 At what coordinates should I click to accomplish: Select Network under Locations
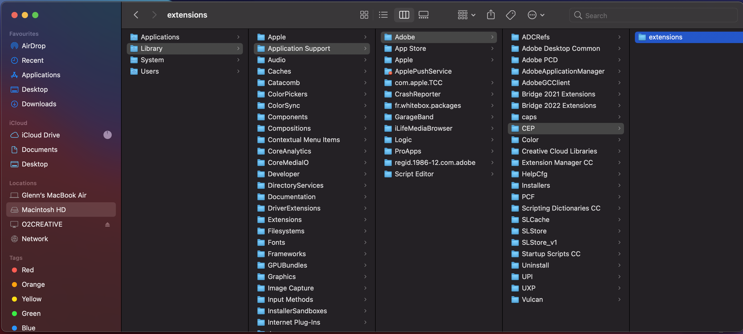[x=35, y=239]
